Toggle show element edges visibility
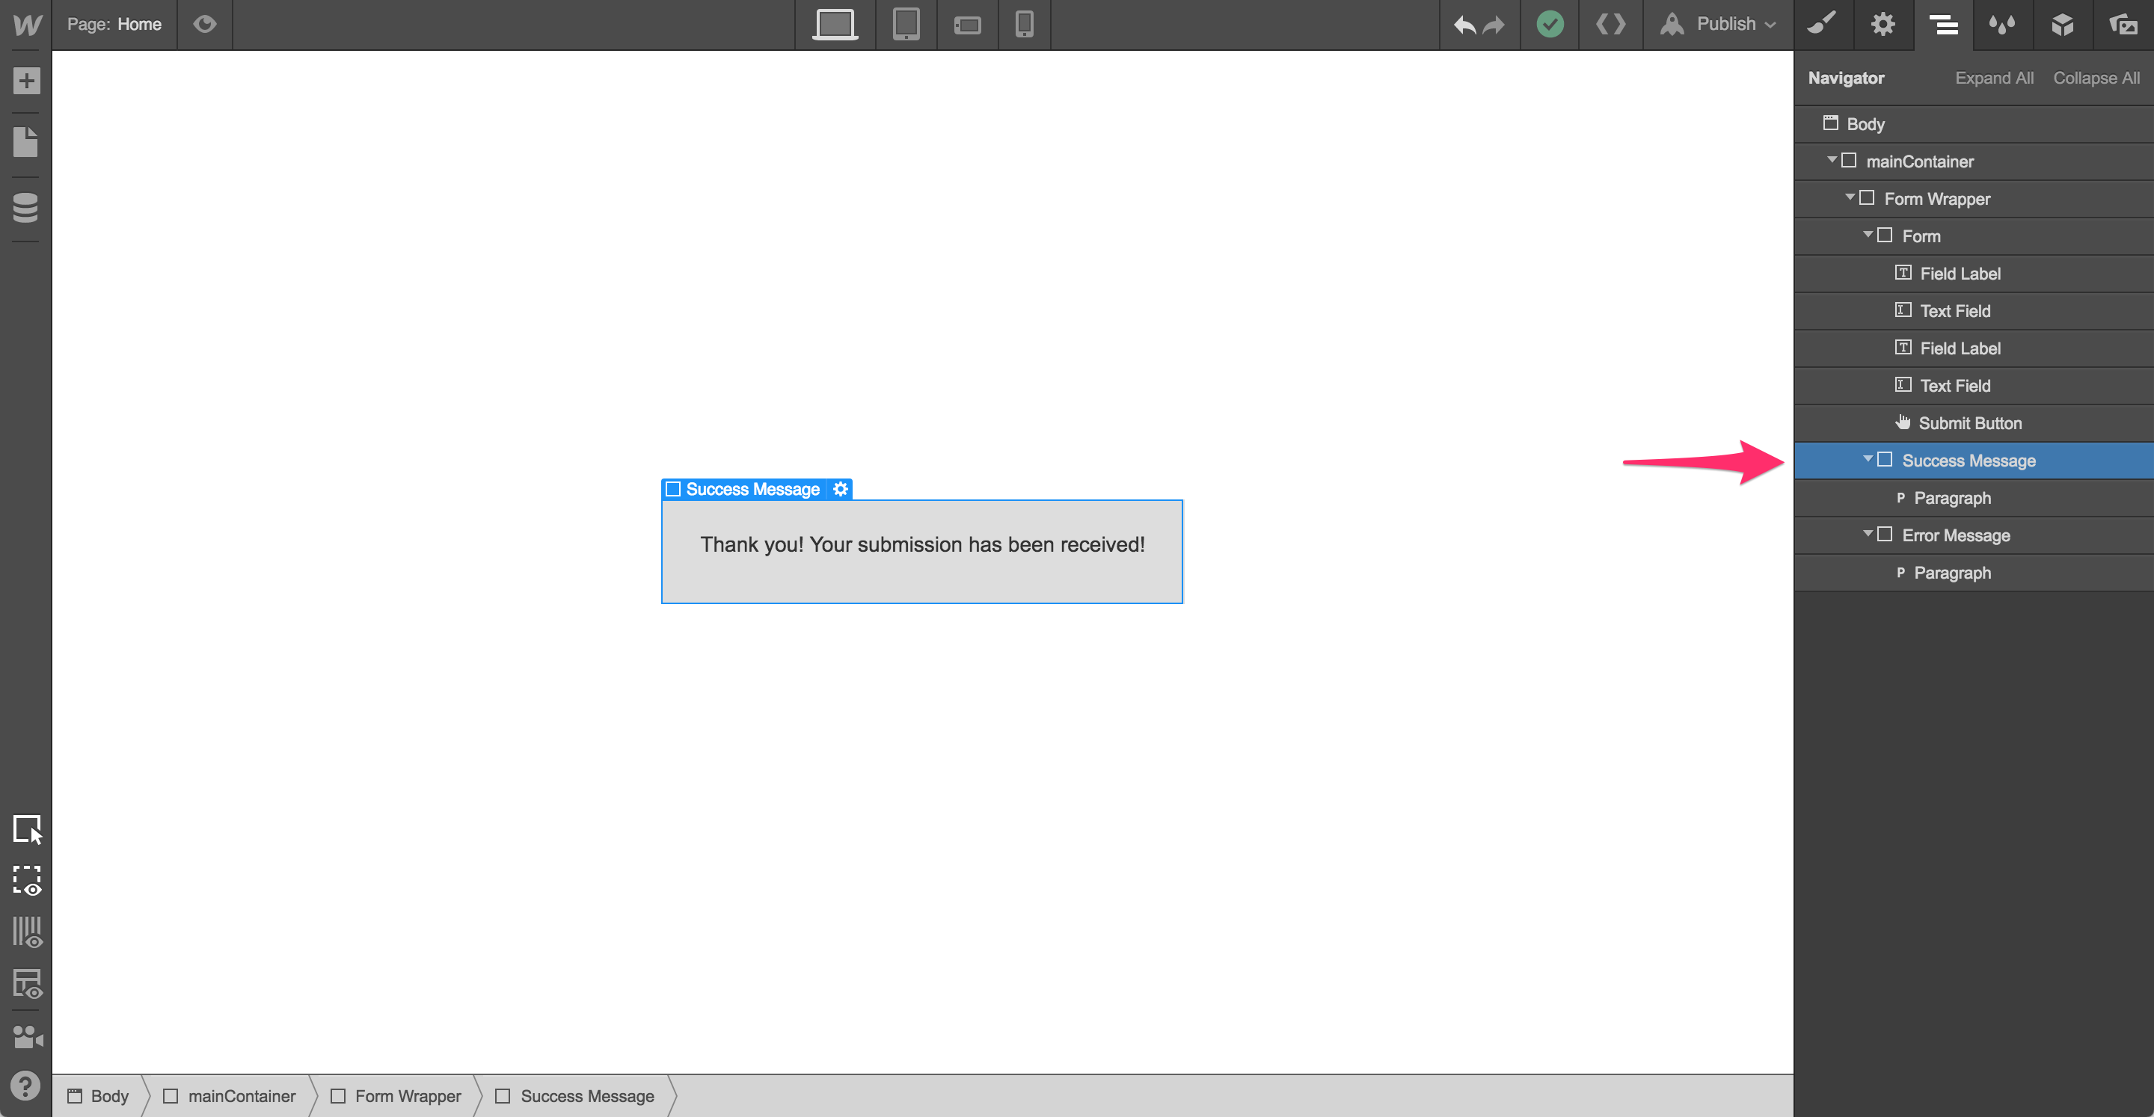Screen dimensions: 2154x1117 [27, 881]
